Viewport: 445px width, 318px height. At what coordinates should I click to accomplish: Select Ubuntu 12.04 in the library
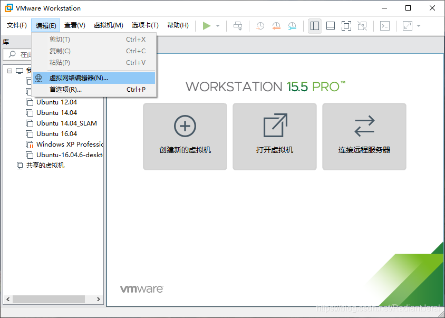(57, 102)
